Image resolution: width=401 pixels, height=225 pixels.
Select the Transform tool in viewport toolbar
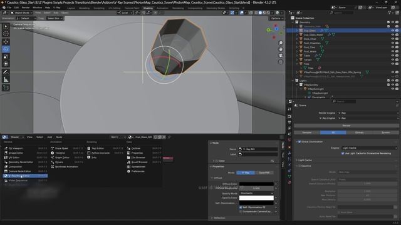pyautogui.click(x=6, y=64)
